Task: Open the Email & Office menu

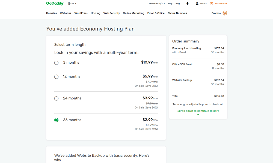Action: pyautogui.click(x=156, y=13)
